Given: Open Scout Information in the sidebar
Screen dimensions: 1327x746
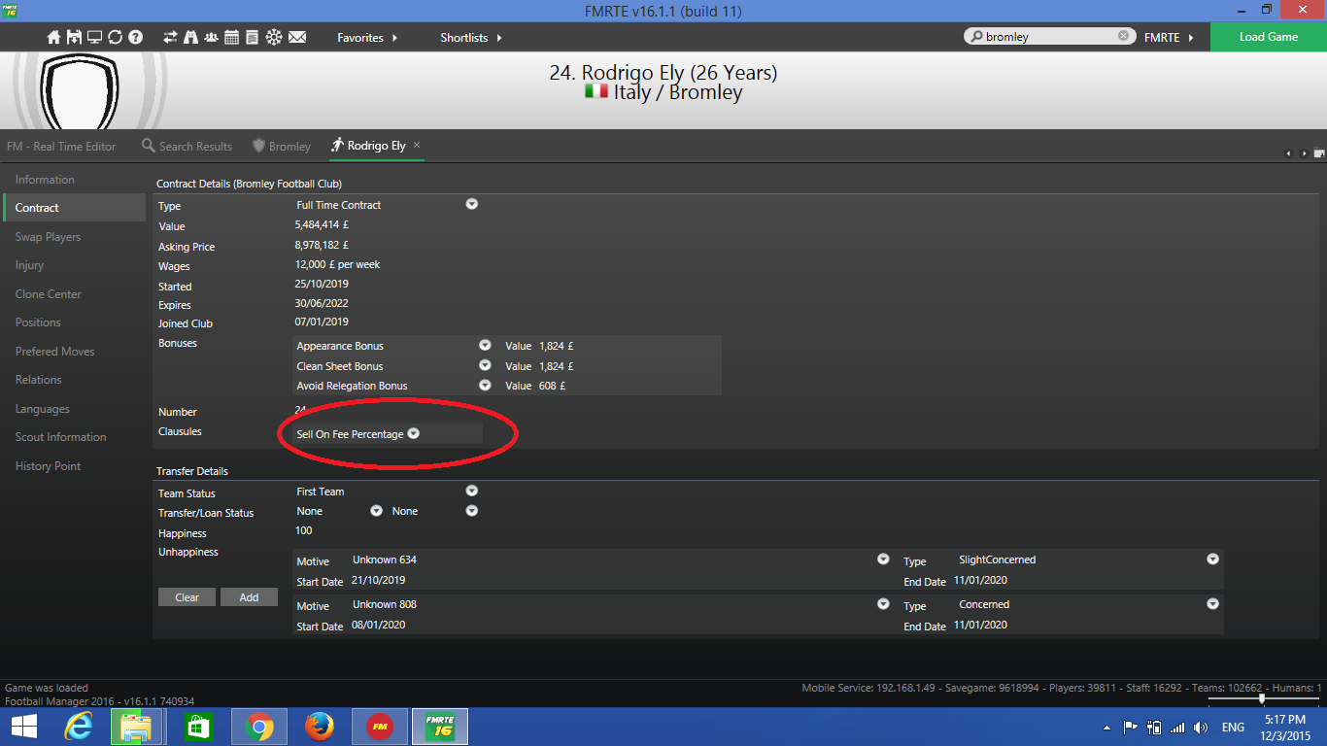Looking at the screenshot, I should (74, 437).
